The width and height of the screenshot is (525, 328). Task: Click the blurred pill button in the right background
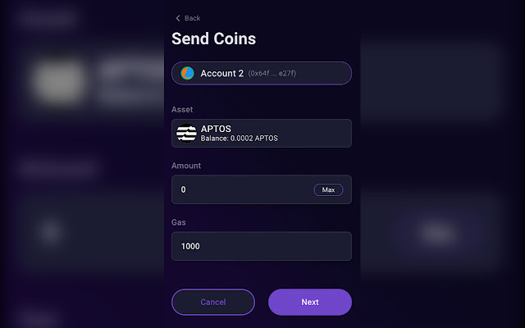[x=438, y=233]
